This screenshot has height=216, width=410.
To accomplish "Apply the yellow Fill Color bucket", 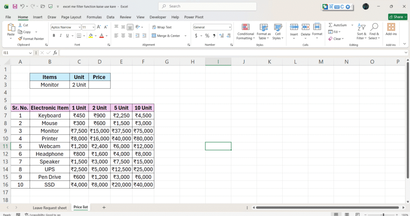I will [x=91, y=36].
